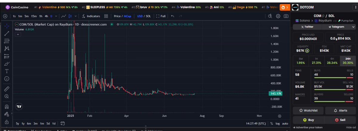
Task: Add symbol with the plus icon
Action: [5, 16]
